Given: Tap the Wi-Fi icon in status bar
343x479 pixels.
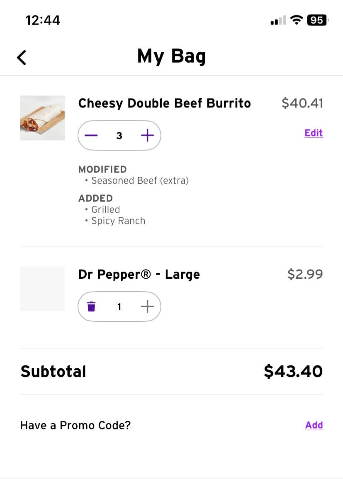Looking at the screenshot, I should coord(296,20).
